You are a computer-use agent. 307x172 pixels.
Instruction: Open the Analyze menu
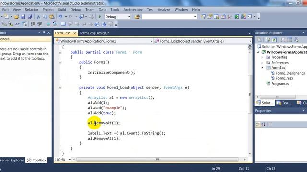click(x=164, y=10)
